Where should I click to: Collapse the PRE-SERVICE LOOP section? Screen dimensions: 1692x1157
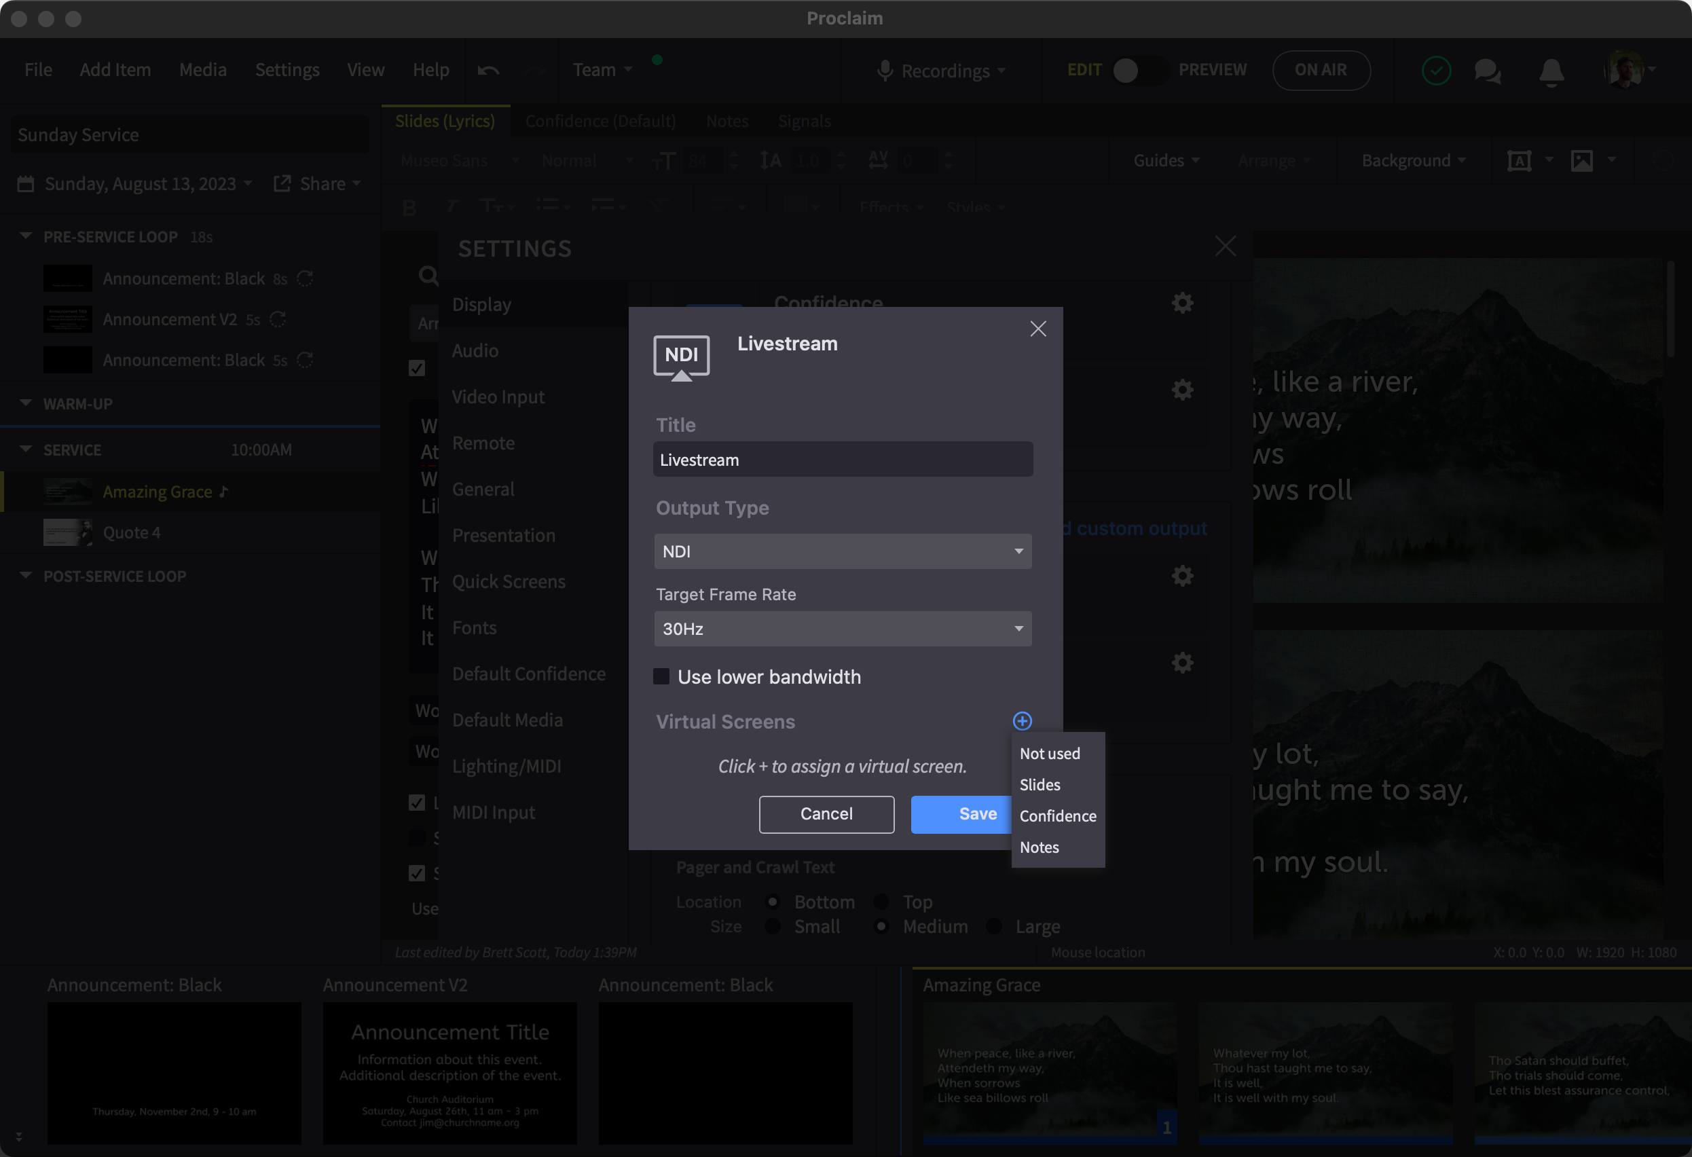(26, 236)
